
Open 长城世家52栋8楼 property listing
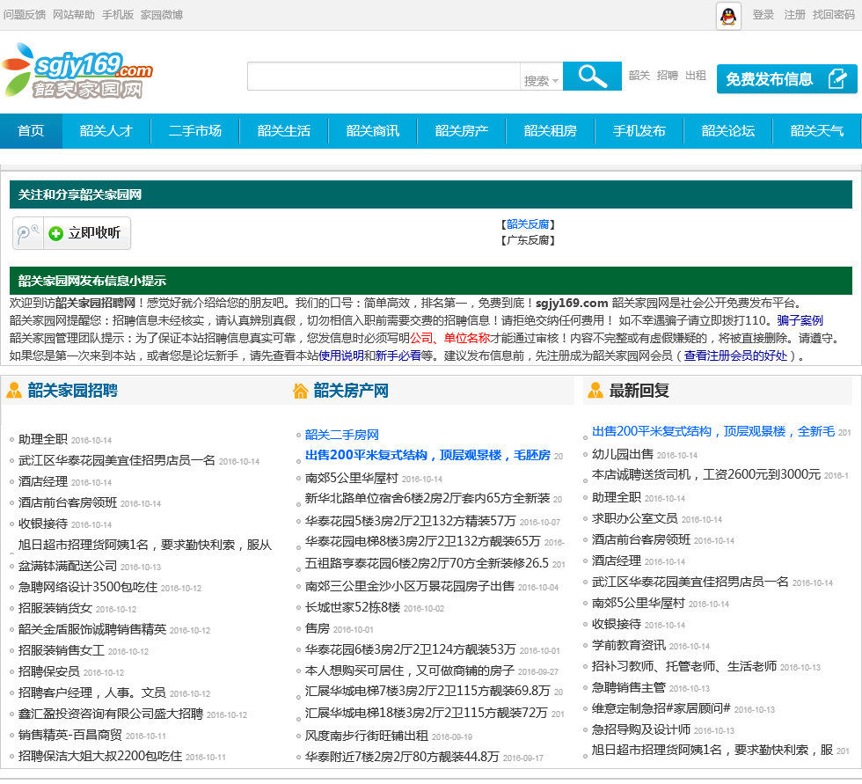353,607
